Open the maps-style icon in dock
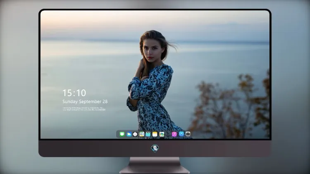The width and height of the screenshot is (310, 174). (142, 134)
